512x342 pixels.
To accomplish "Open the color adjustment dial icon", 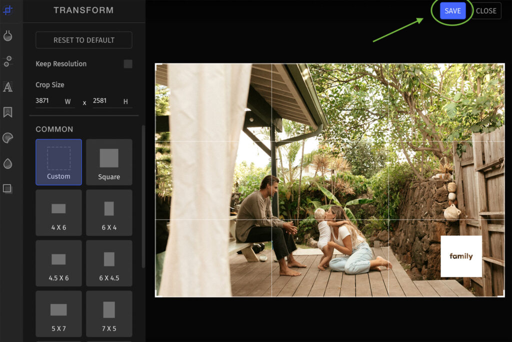I will tap(7, 36).
